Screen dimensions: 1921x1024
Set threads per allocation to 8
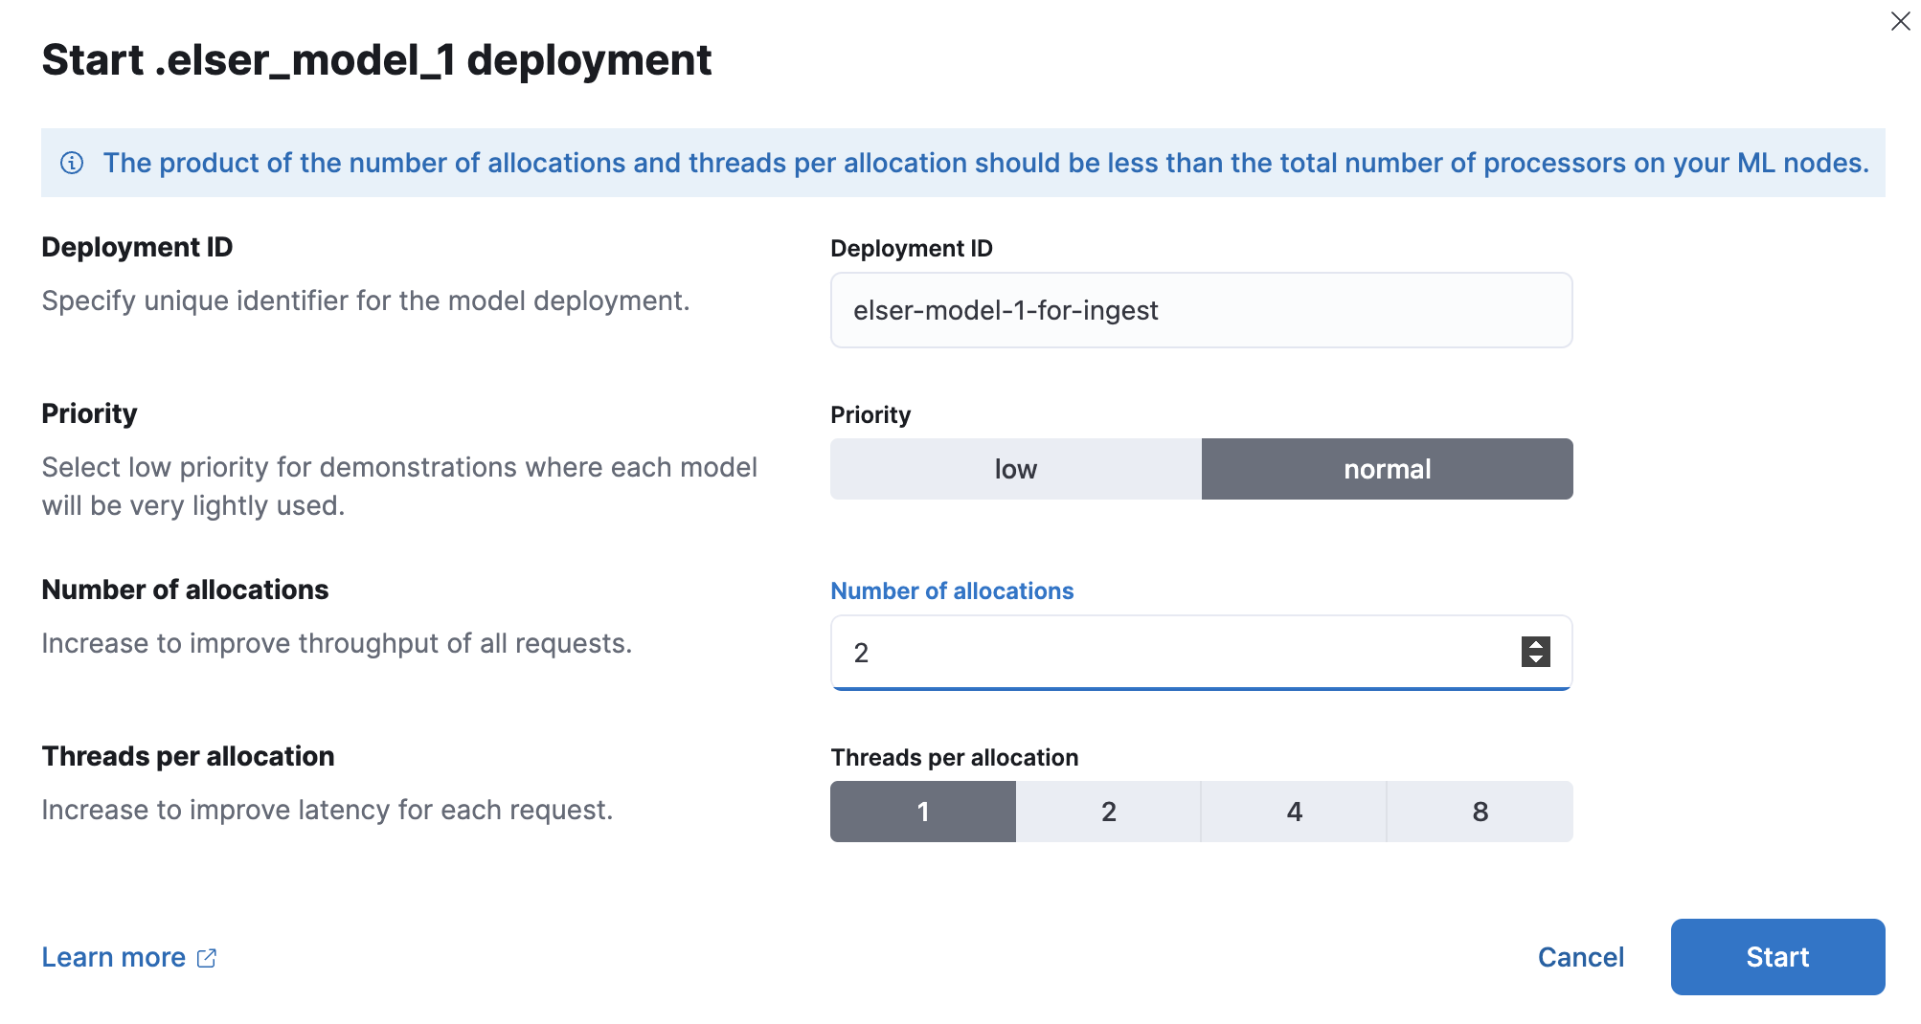tap(1480, 812)
